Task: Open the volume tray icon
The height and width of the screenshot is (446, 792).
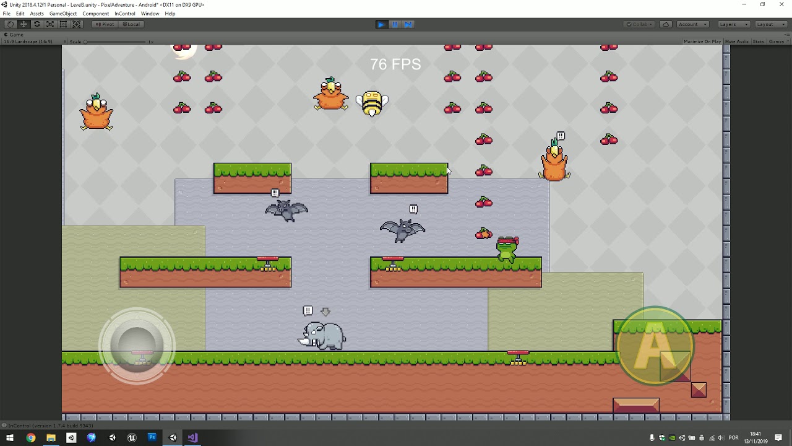Action: [721, 438]
